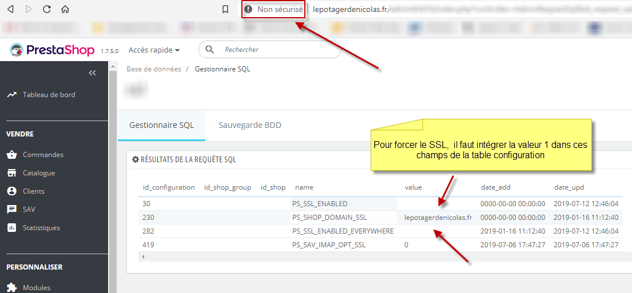Click date_add 2019-01-16 11:12:40 in row 282
This screenshot has width=632, height=293.
[512, 231]
